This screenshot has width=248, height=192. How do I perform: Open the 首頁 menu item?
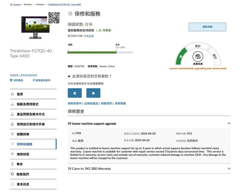tap(33, 94)
